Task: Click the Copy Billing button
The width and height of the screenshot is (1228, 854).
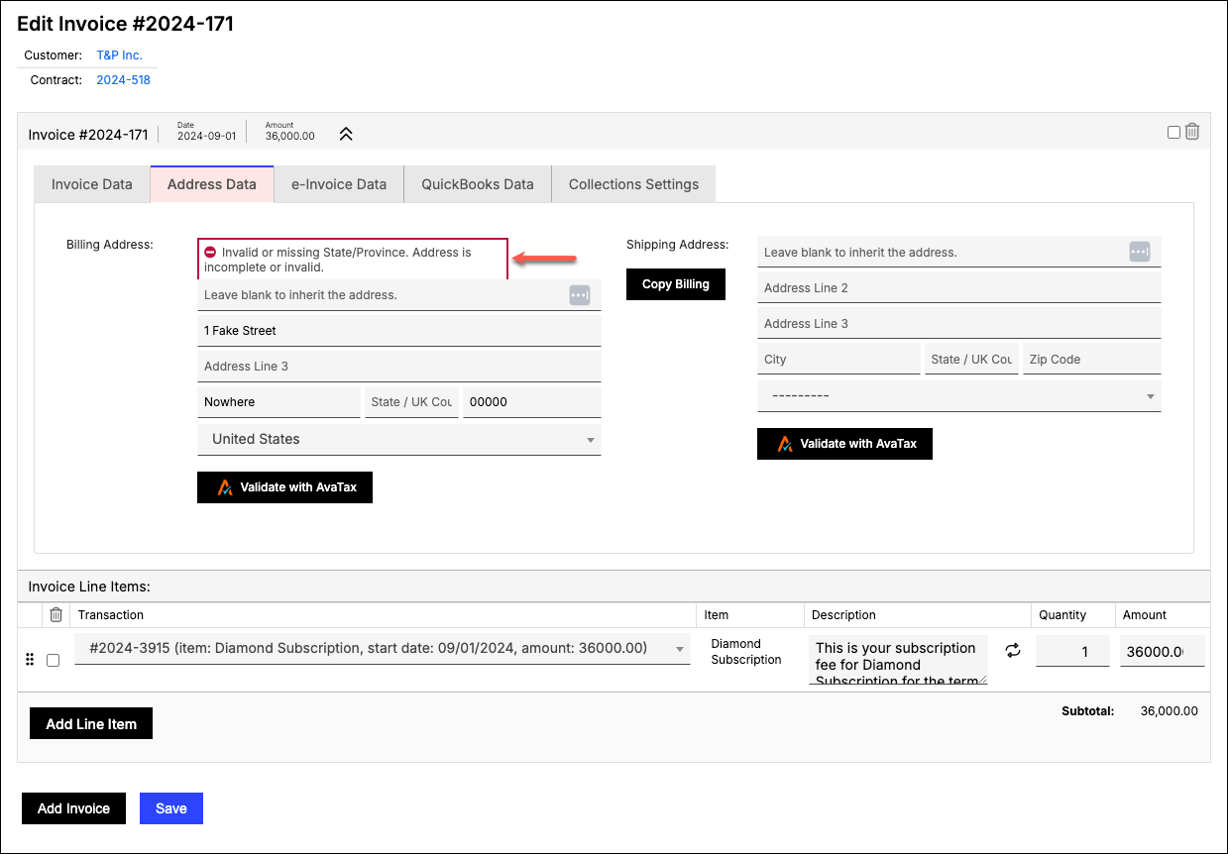Action: [x=676, y=284]
